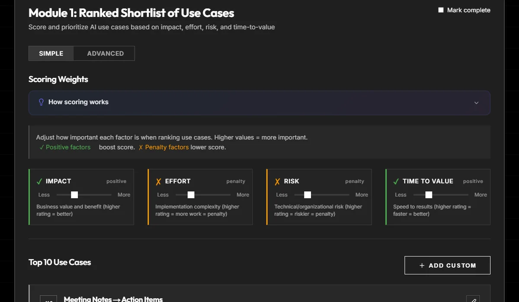Switch to the ADVANCED tab
Viewport: 519px width, 302px height.
click(106, 53)
